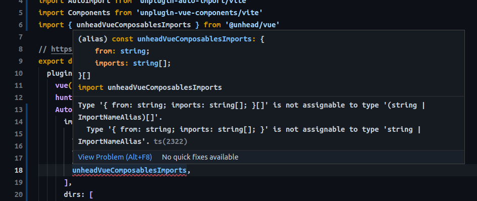Click line number 18 in the gutter
This screenshot has width=477, height=201.
point(19,170)
